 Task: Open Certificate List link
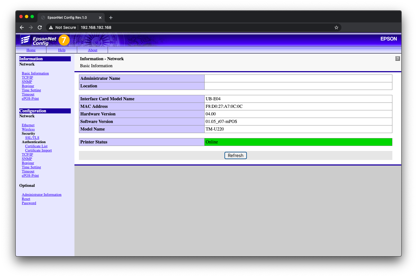tap(36, 146)
